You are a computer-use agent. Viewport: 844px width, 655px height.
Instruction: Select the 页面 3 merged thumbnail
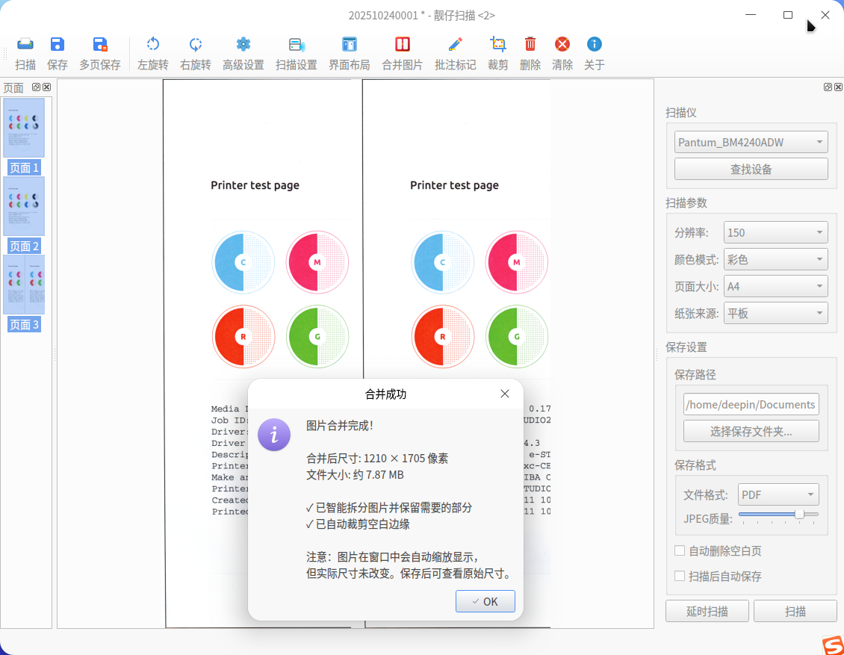24,294
